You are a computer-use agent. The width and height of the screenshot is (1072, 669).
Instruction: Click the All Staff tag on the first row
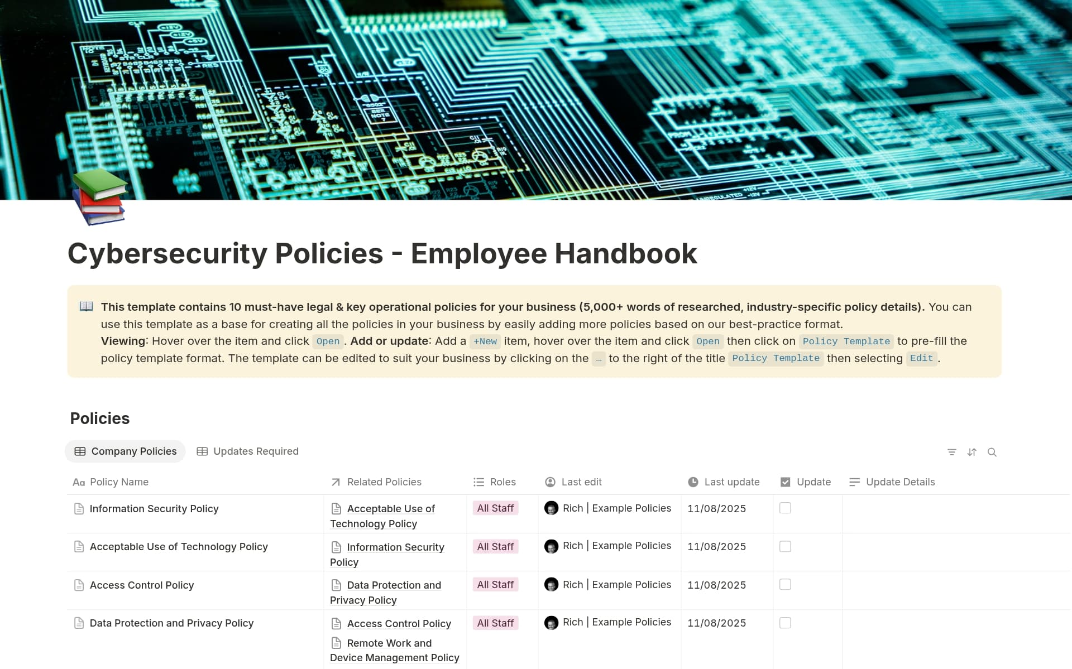[495, 508]
